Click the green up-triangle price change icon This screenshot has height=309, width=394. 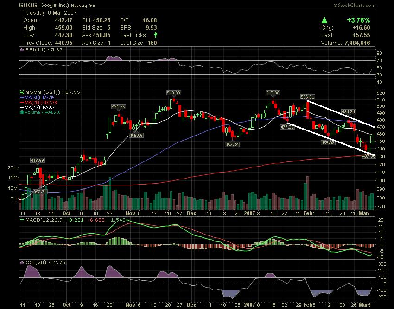tap(324, 20)
